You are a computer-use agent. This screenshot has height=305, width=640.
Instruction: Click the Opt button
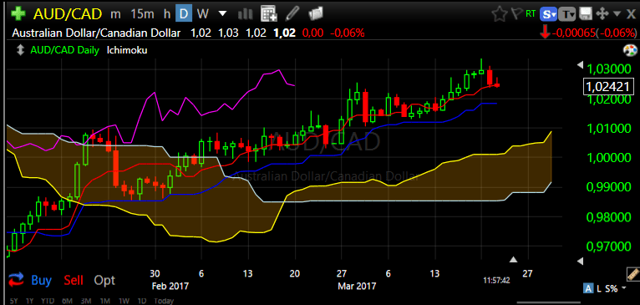pos(104,280)
